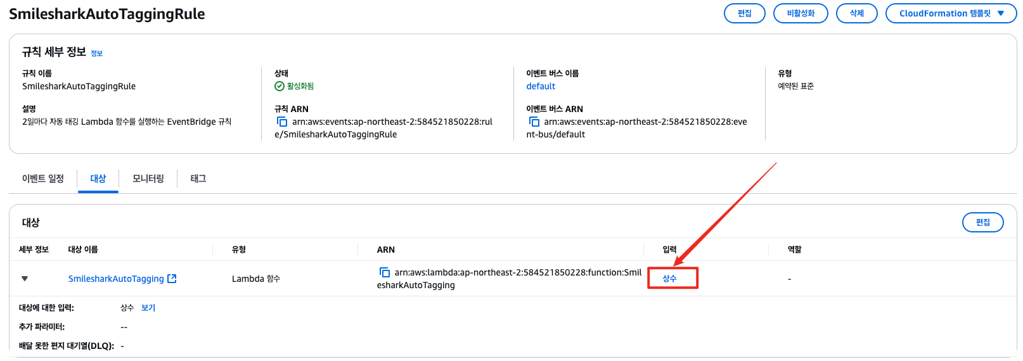Copy the event bus ARN with the copy icon
The height and width of the screenshot is (361, 1023).
coord(534,122)
